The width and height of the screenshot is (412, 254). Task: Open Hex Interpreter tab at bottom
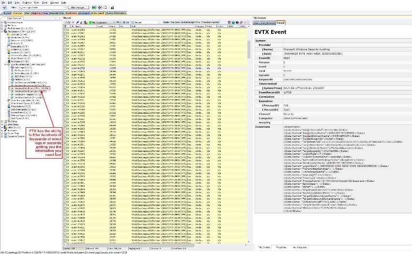pyautogui.click(x=300, y=247)
